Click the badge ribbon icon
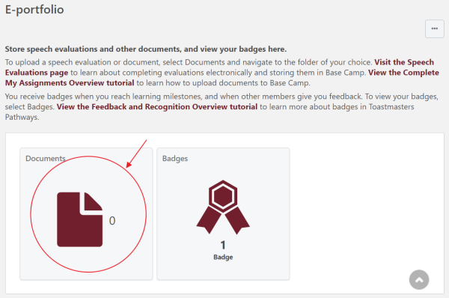 (x=223, y=207)
